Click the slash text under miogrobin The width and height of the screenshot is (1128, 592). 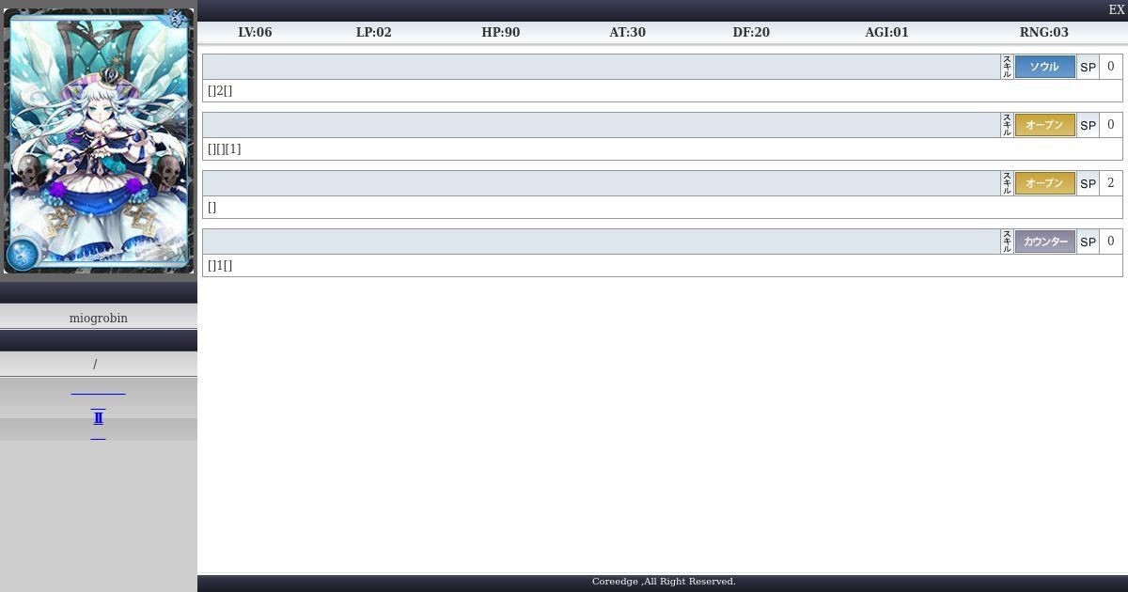click(x=95, y=365)
